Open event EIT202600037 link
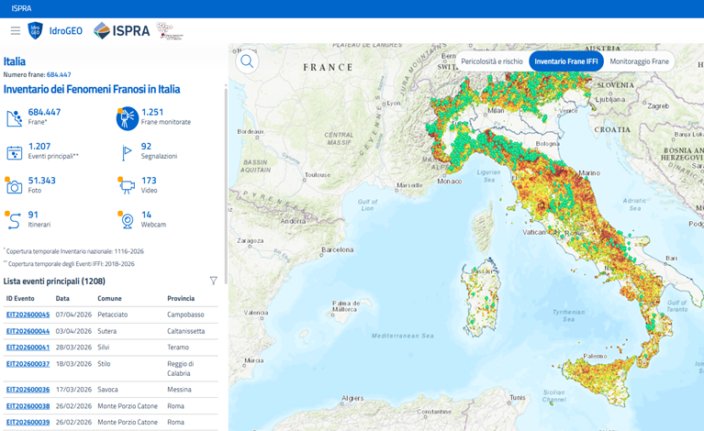Image resolution: width=704 pixels, height=431 pixels. coord(28,364)
